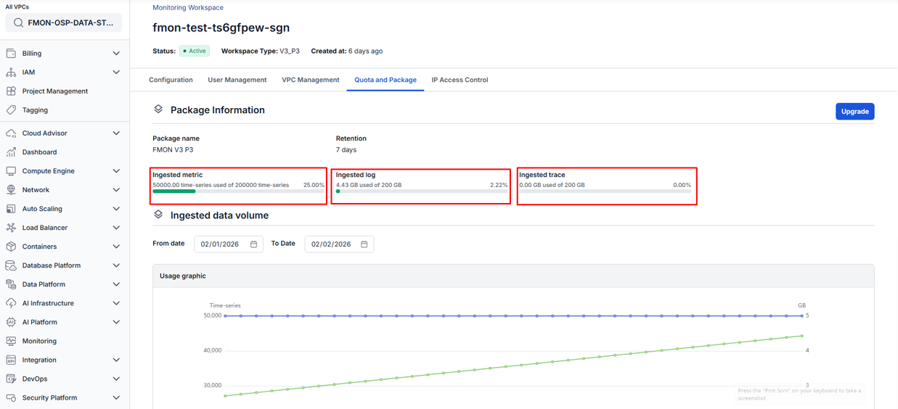898x409 pixels.
Task: Follow the Monitoring Workspace breadcrumb link
Action: click(188, 8)
